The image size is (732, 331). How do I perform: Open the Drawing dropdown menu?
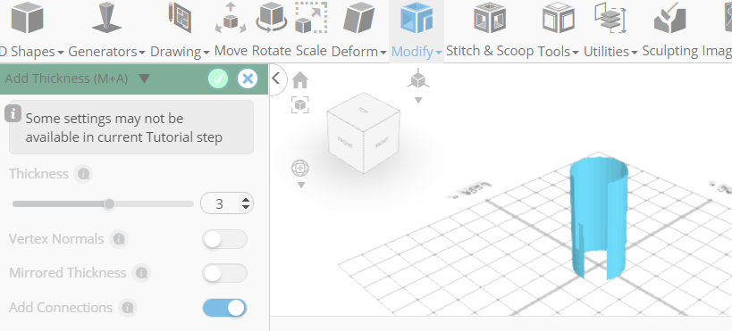tap(206, 53)
